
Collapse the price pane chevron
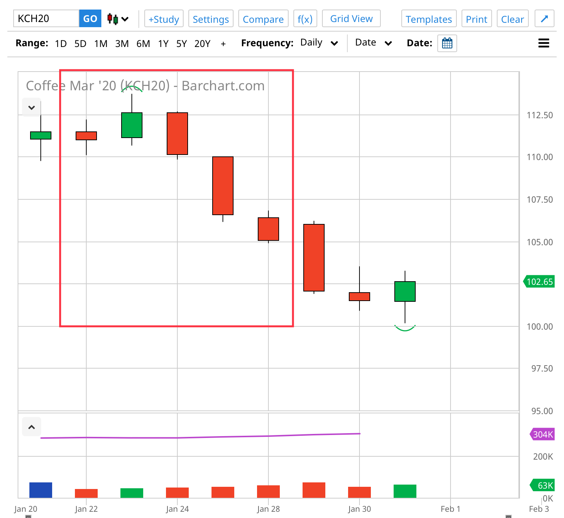(32, 108)
